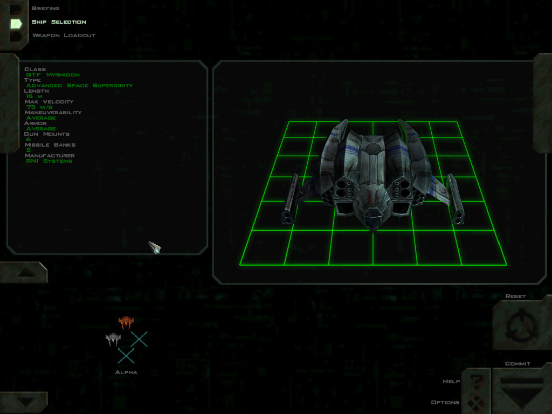Screen dimensions: 552x414
Task: Open Help with question mark button
Action: pos(477,382)
